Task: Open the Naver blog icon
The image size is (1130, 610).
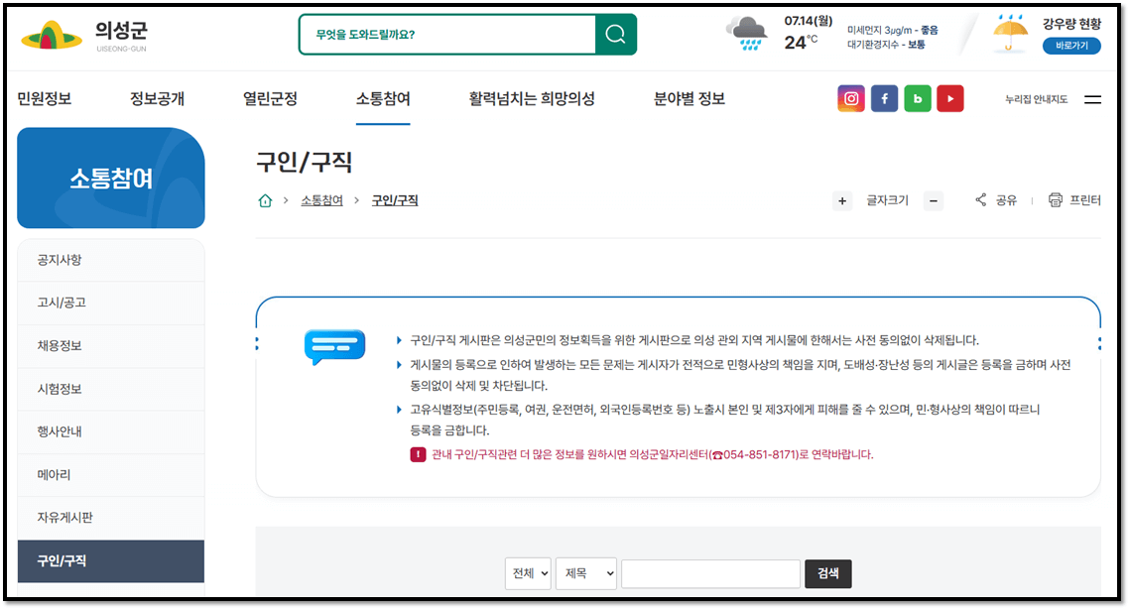Action: 917,98
